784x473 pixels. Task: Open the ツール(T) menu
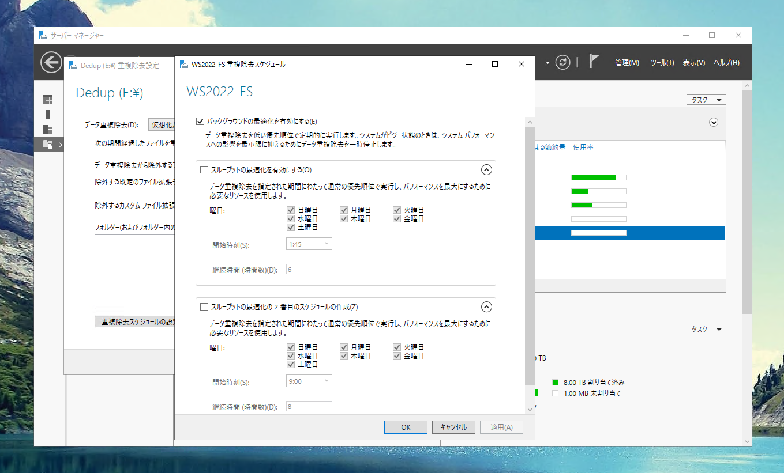point(662,63)
